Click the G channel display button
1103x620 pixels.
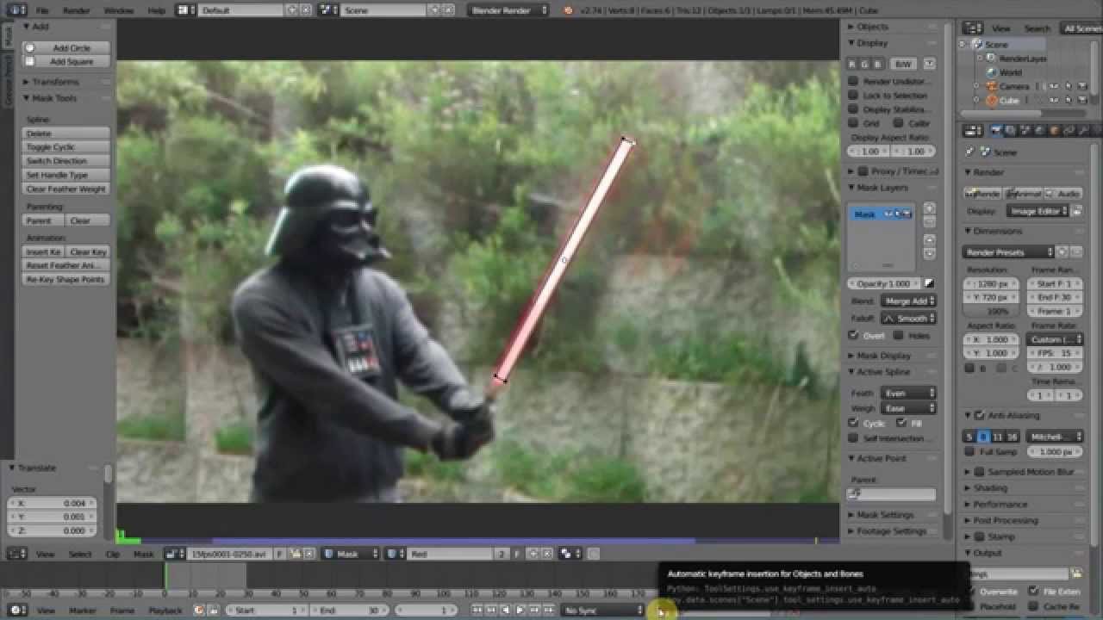tap(865, 65)
